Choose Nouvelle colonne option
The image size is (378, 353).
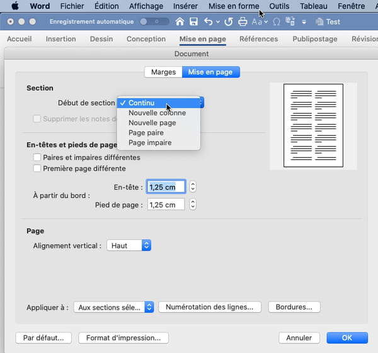(159, 113)
